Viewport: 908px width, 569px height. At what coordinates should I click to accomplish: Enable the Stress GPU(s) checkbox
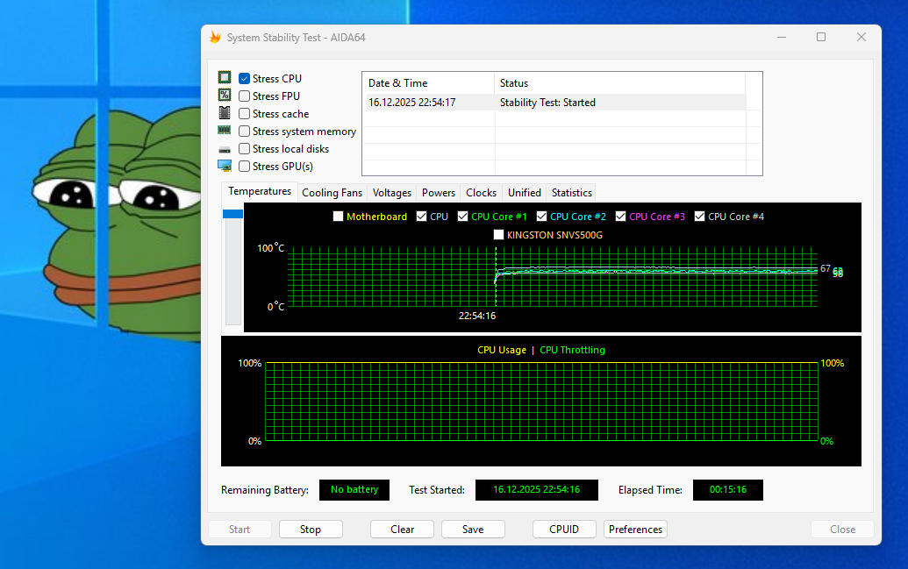245,166
